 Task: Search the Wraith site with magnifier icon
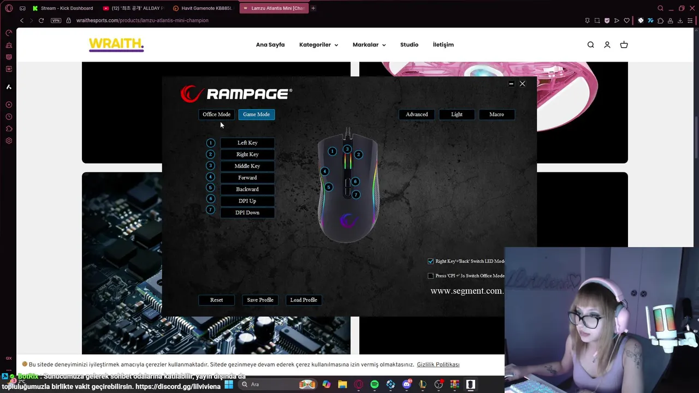(590, 45)
